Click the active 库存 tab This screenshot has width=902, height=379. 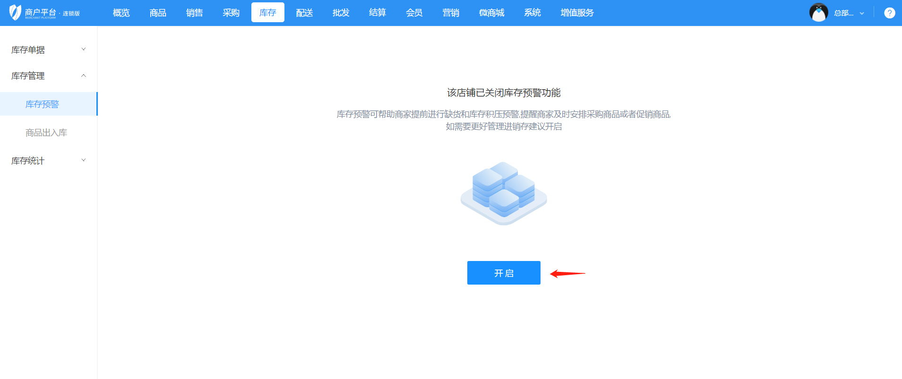point(267,13)
